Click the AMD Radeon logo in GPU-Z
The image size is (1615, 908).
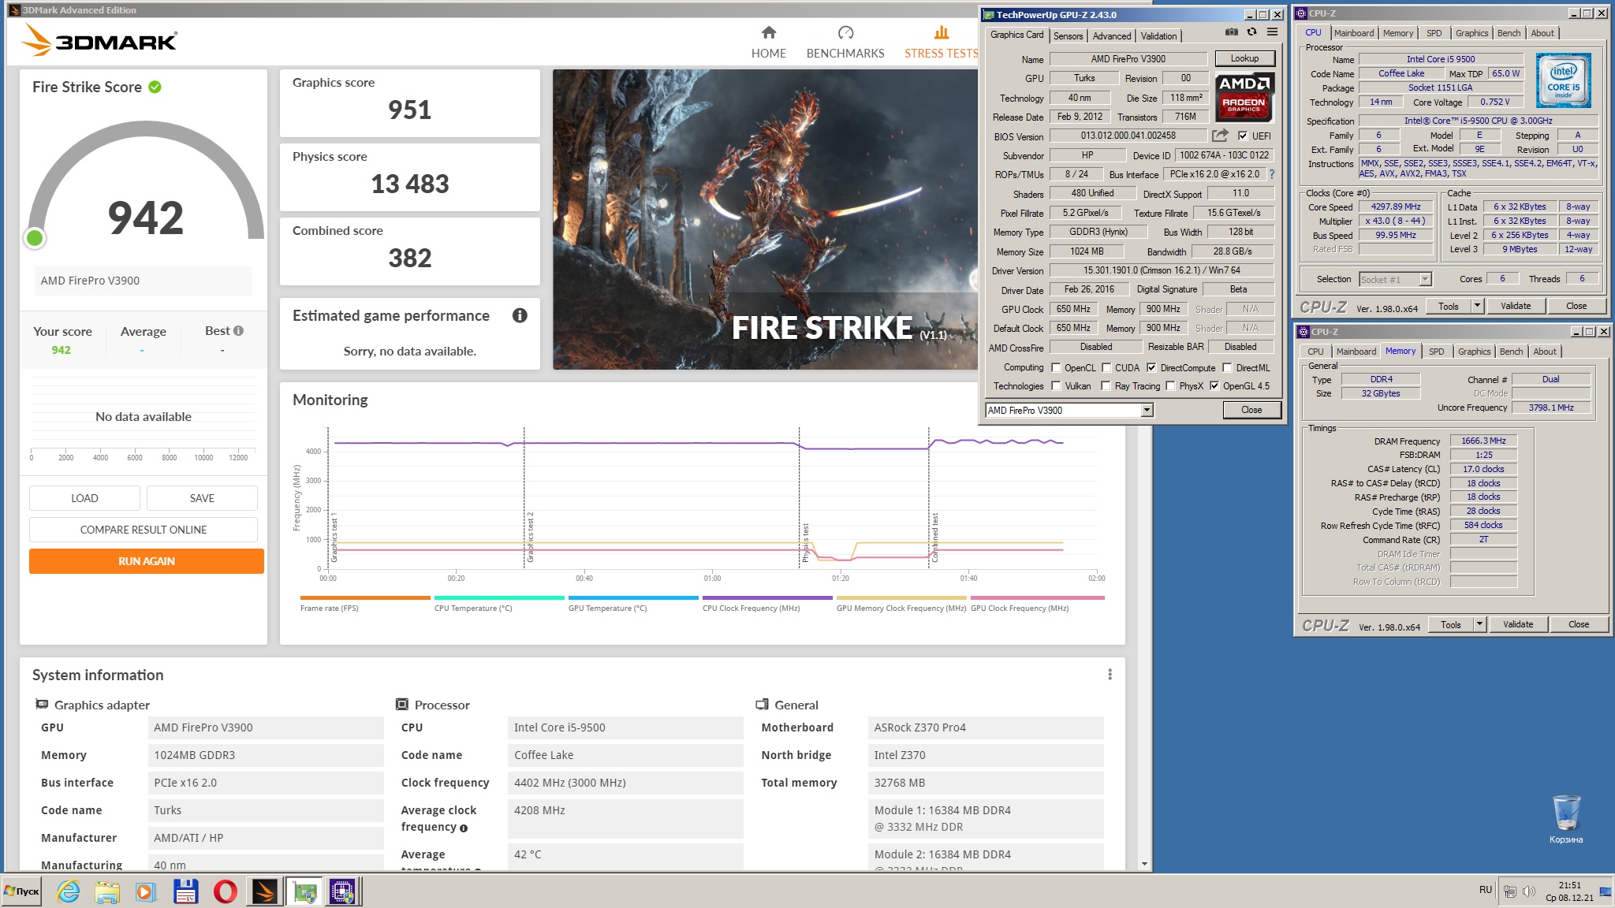tap(1244, 97)
